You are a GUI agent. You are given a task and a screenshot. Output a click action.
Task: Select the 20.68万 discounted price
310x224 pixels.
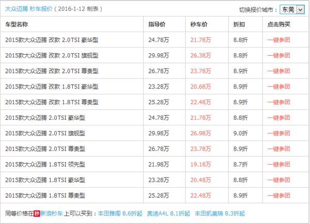click(x=200, y=87)
